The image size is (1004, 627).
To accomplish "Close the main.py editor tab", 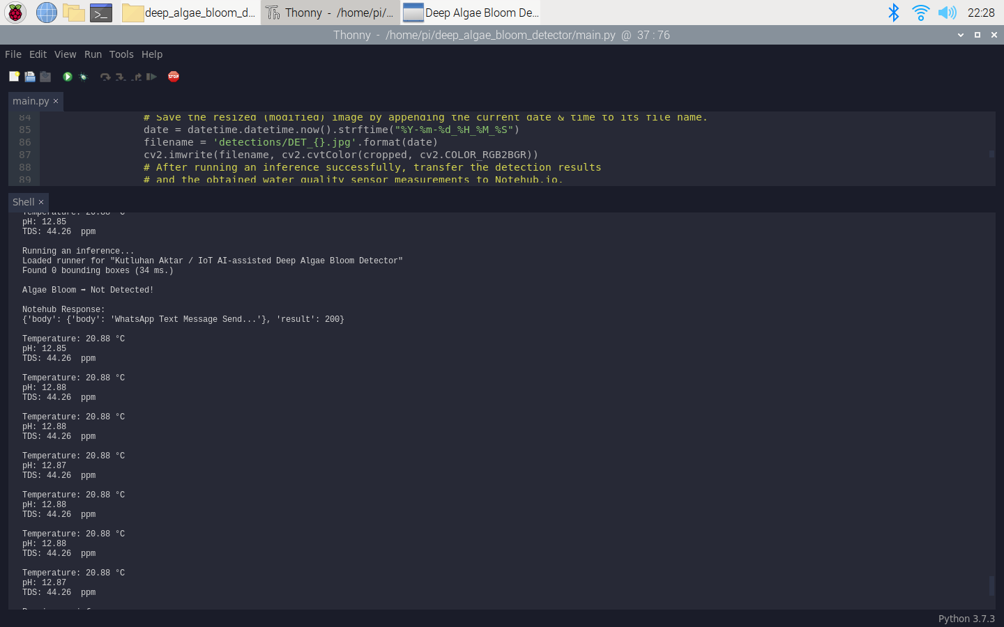I will [56, 102].
